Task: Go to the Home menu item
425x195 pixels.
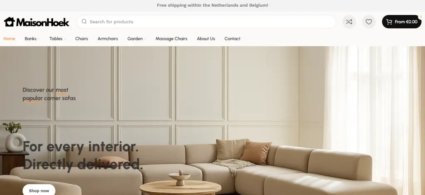Action: click(9, 39)
